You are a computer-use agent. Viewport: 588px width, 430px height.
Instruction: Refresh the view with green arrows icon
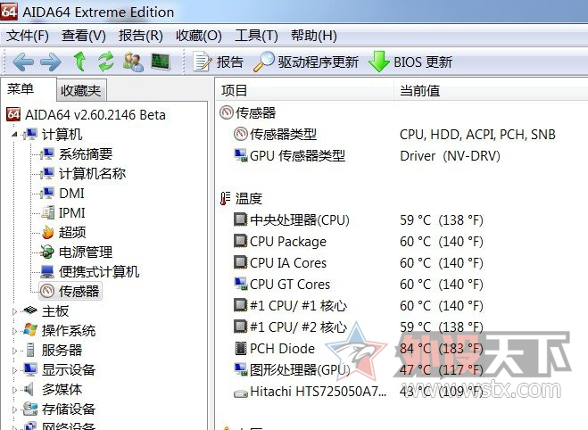pyautogui.click(x=106, y=62)
